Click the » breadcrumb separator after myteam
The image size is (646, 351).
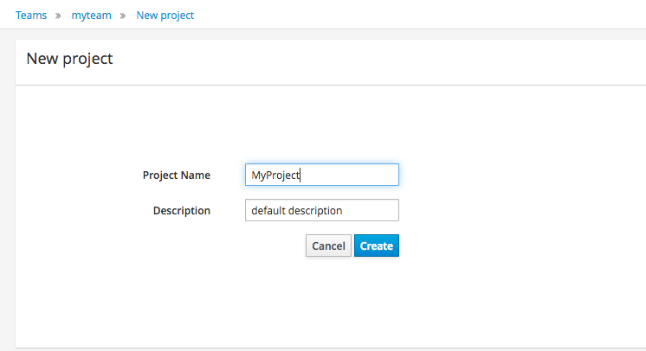point(124,16)
